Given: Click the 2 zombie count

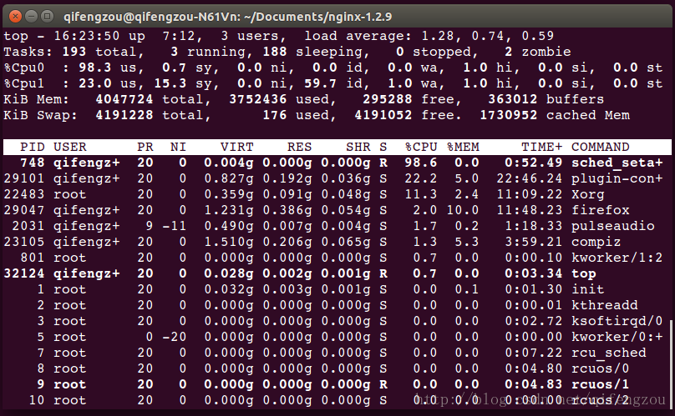Looking at the screenshot, I should [x=509, y=52].
